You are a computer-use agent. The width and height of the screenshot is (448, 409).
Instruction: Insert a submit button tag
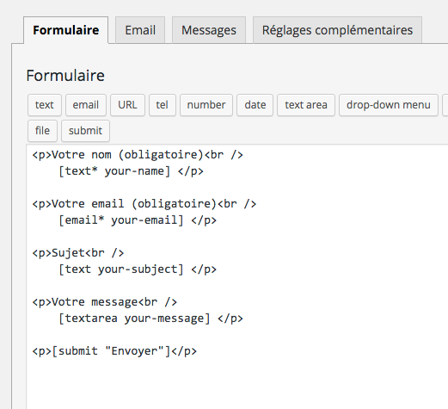coord(85,131)
